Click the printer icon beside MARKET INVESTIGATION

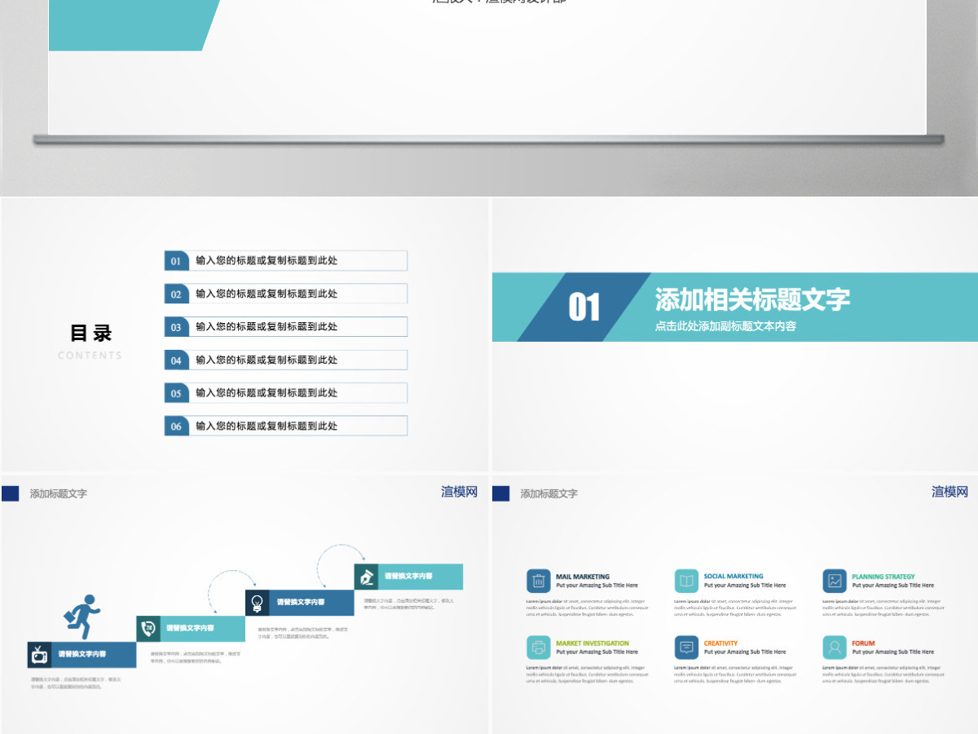tap(539, 648)
